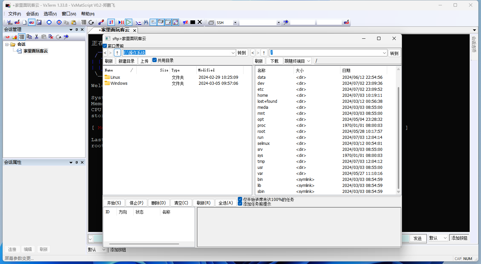Image resolution: width=481 pixels, height=264 pixels.
Task: Open the local path E:\操作系统 dropdown arrow
Action: point(233,53)
